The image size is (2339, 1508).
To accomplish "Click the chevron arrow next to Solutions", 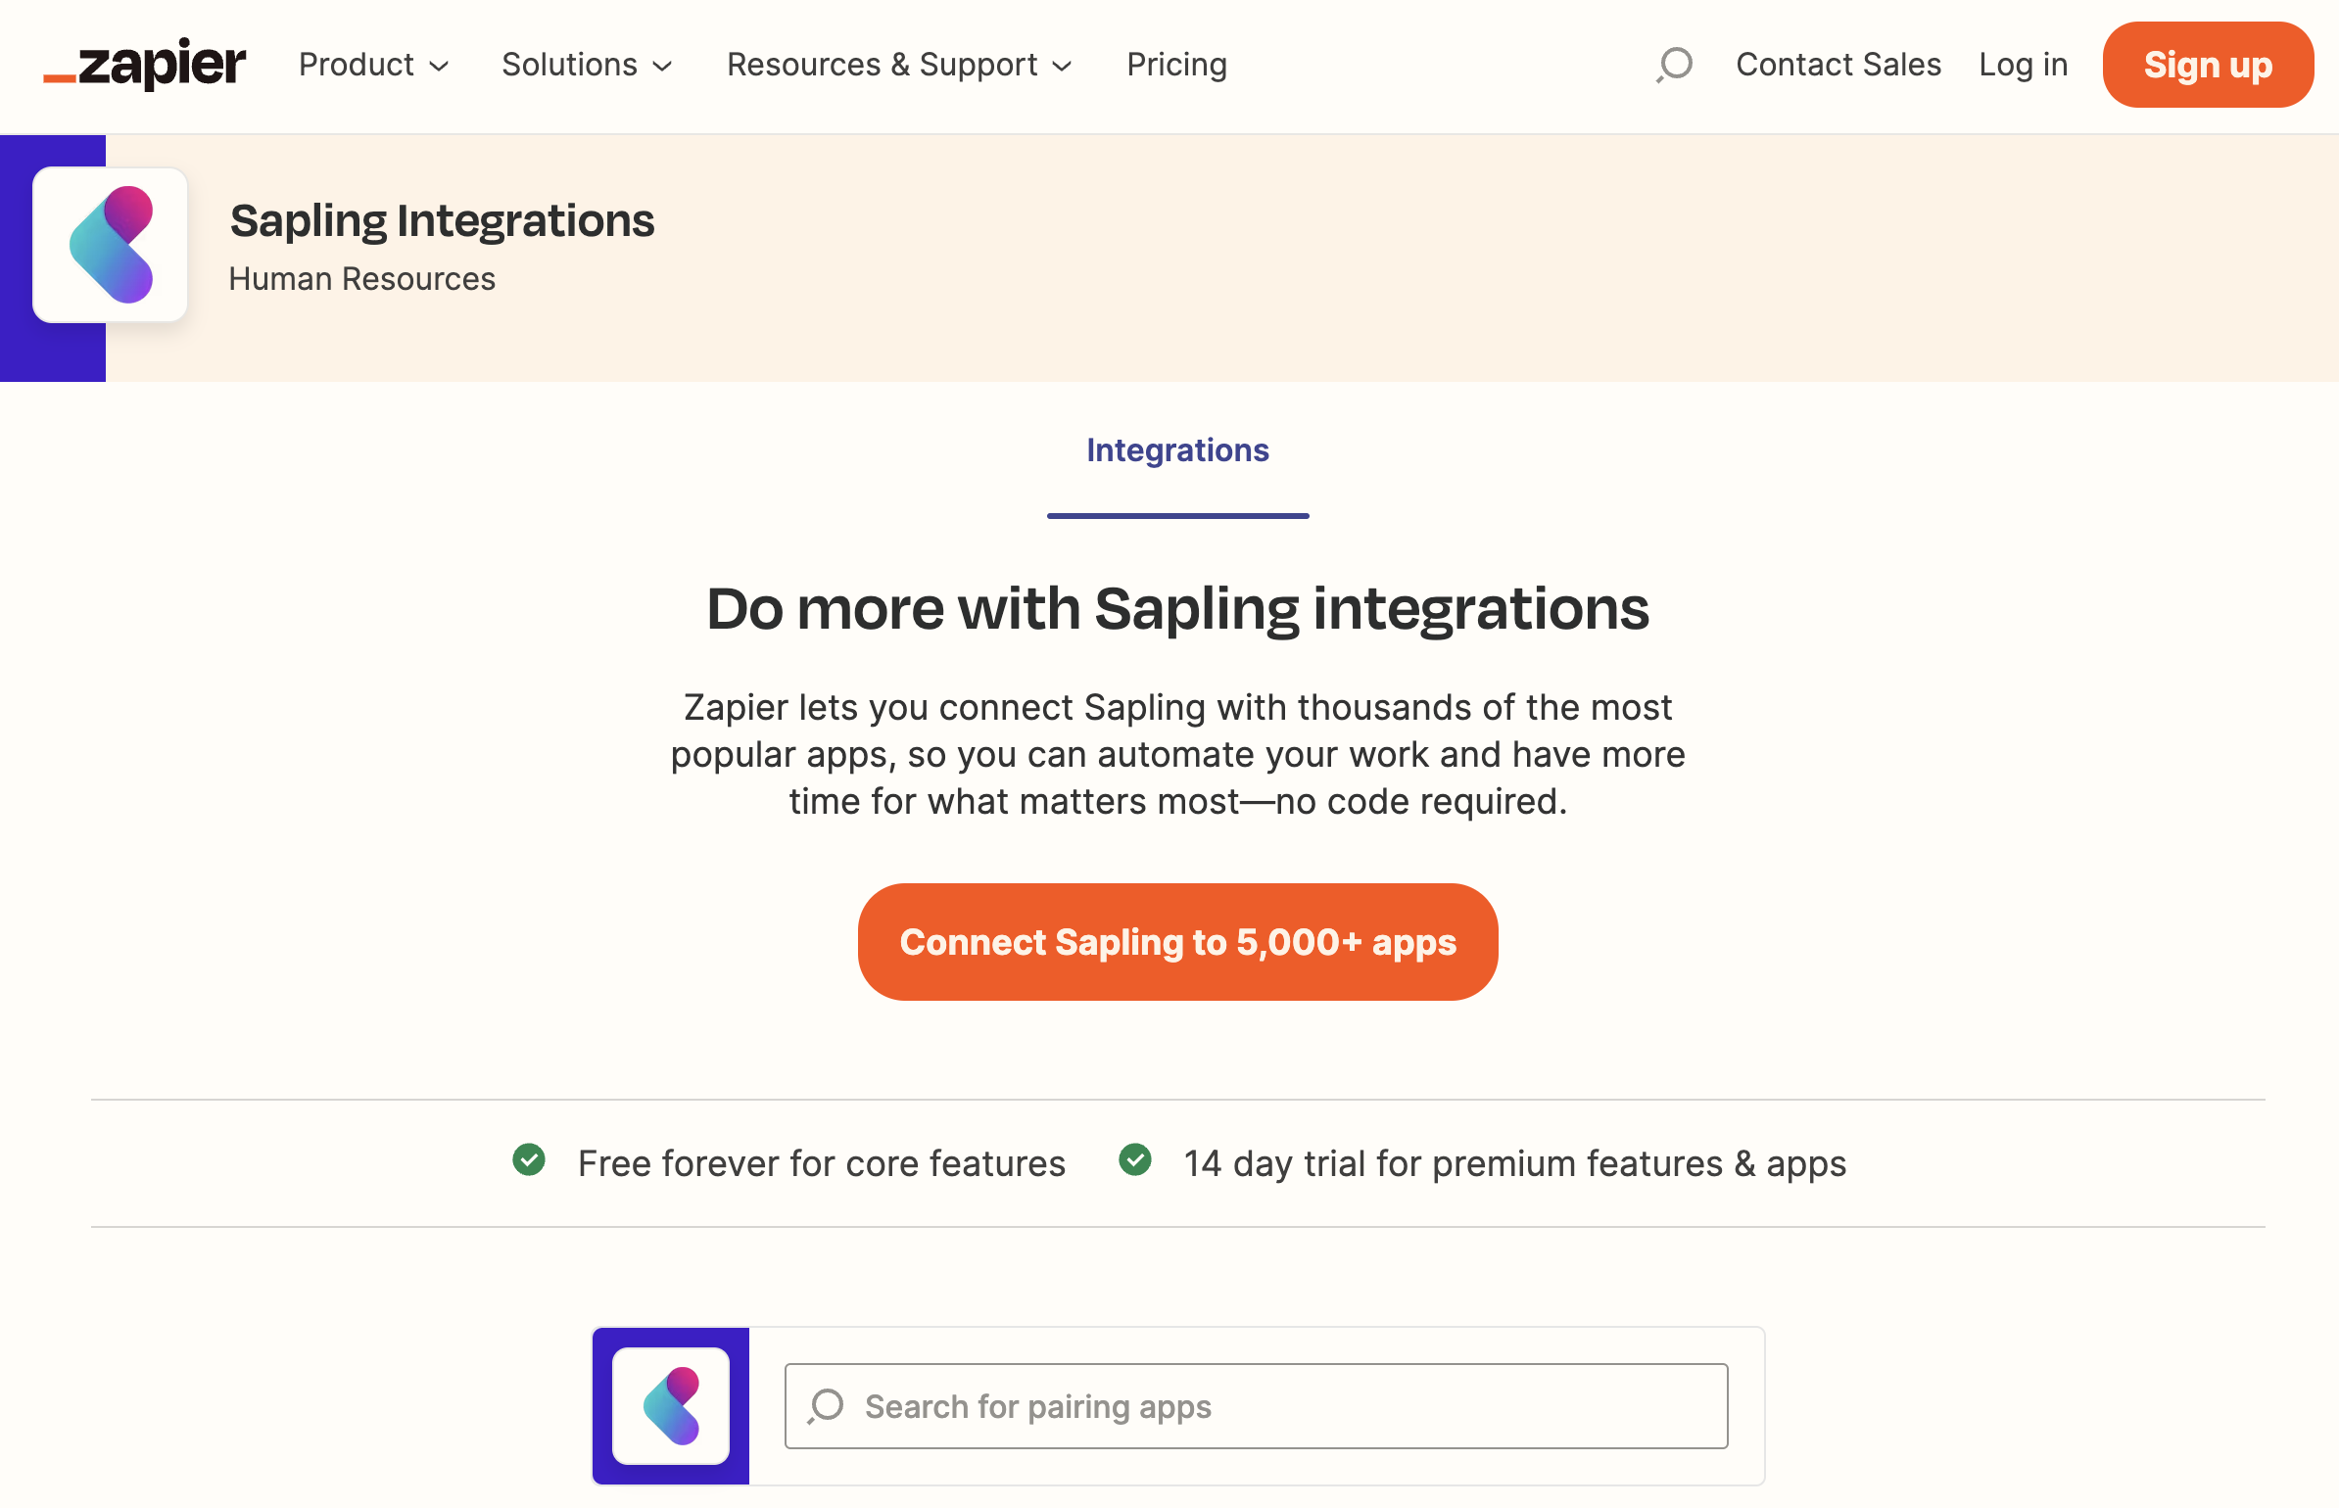I will [663, 67].
